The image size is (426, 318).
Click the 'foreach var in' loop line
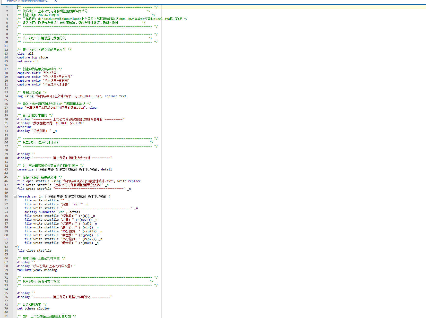64,196
